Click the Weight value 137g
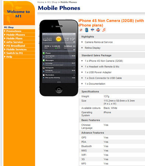 point(106,96)
